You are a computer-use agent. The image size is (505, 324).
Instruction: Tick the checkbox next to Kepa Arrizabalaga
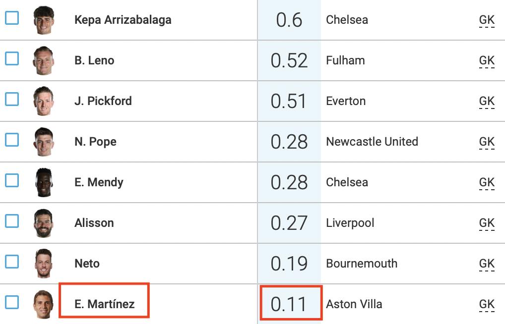pos(12,18)
